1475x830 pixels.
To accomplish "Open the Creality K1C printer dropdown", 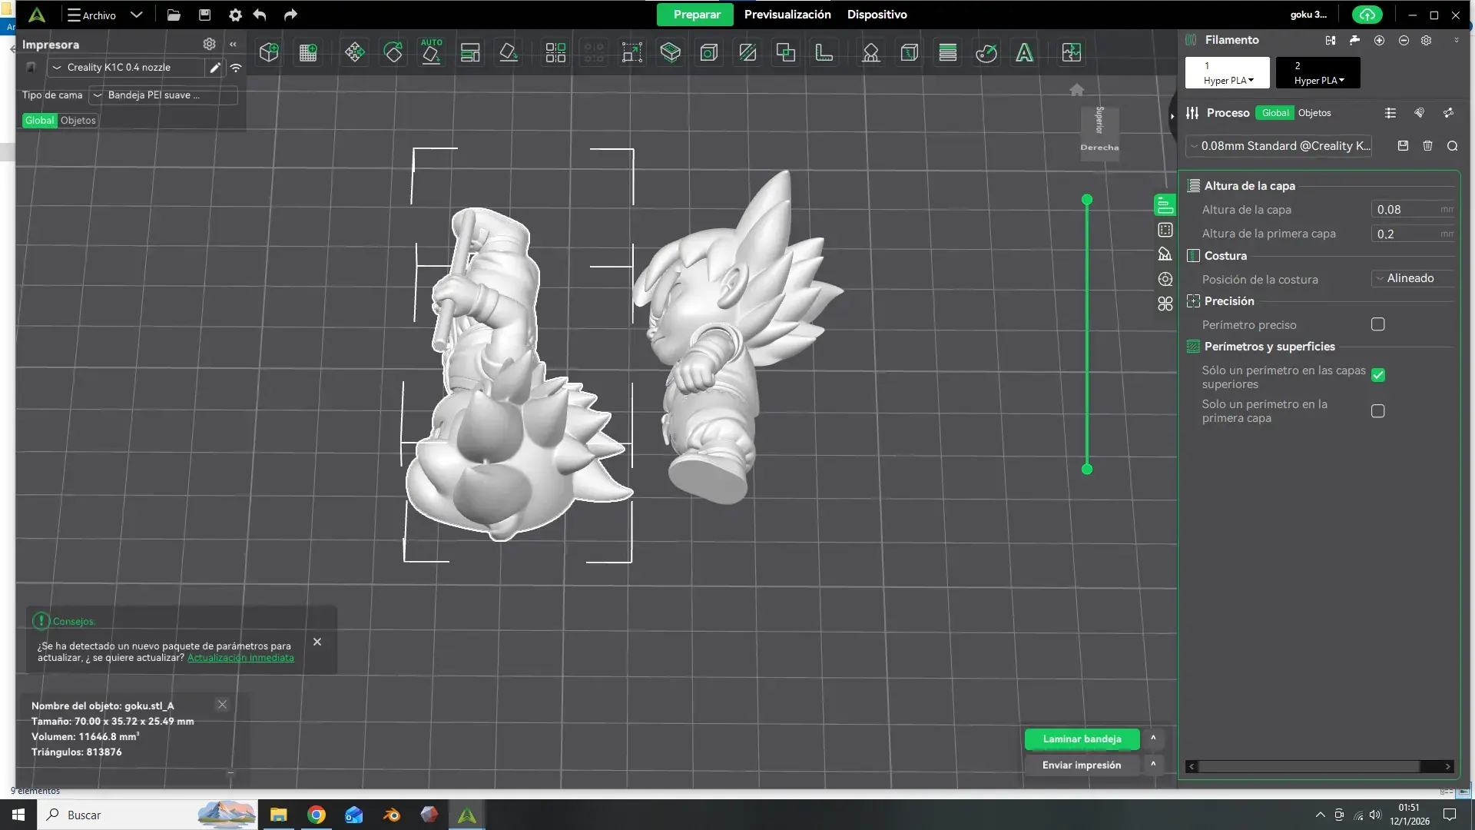I will (127, 68).
